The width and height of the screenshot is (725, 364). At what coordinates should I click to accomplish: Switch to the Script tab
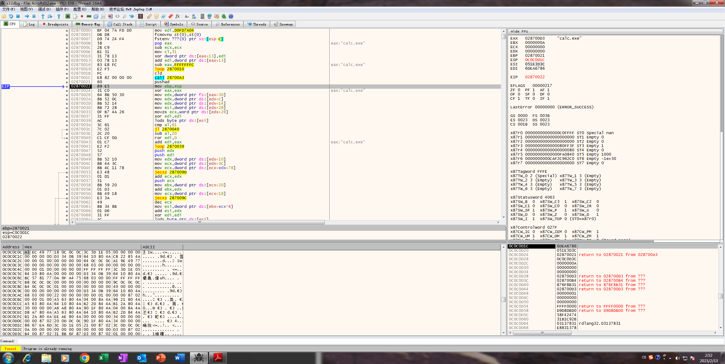tap(149, 24)
